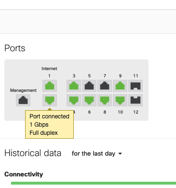Viewport: 176px width, 188px height.
Task: Select green port 4 icon
Action: 74,100
